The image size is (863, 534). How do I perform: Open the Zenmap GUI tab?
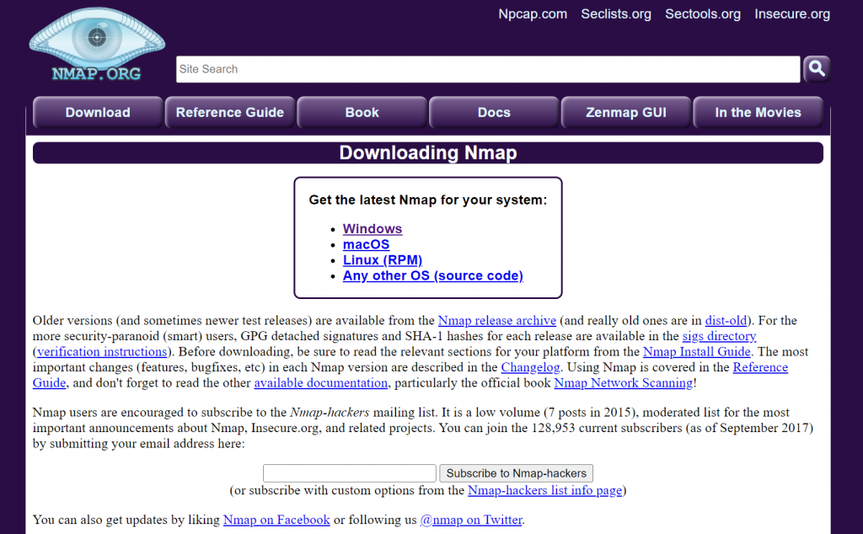tap(626, 112)
